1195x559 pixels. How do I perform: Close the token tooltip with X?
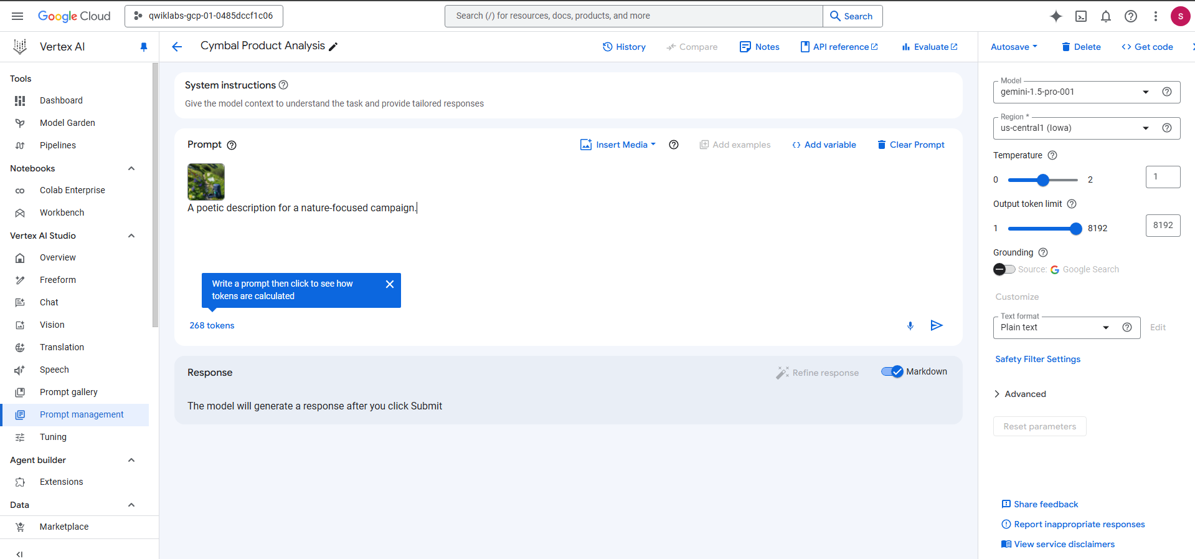coord(390,284)
